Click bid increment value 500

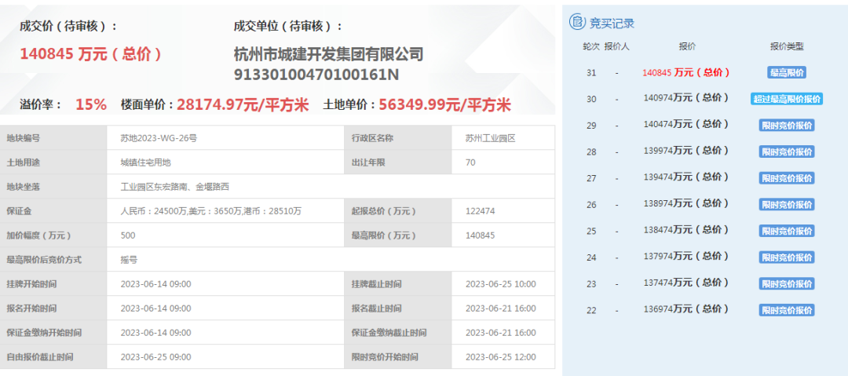[128, 235]
